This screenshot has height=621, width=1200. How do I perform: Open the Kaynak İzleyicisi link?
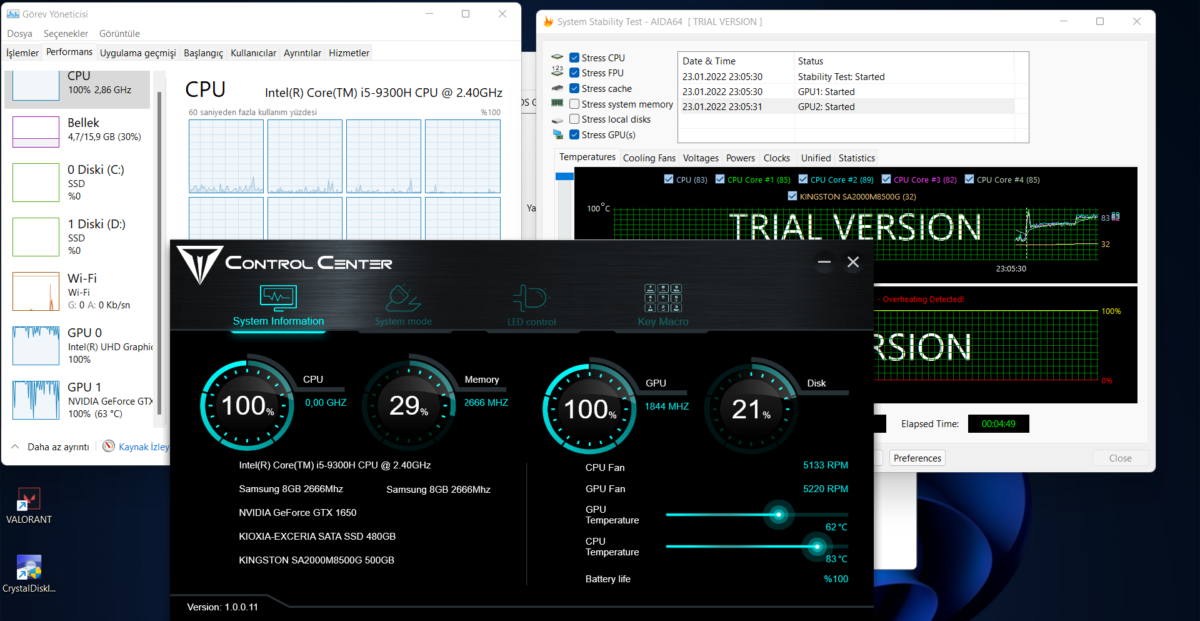pyautogui.click(x=144, y=447)
